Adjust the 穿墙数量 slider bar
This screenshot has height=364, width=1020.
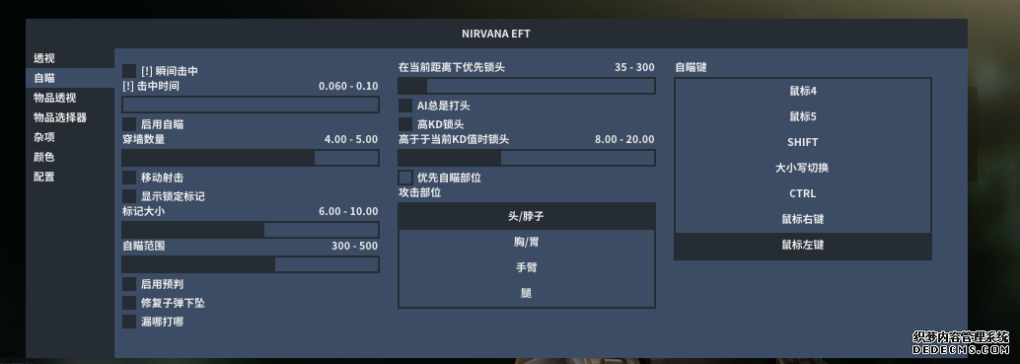(251, 158)
